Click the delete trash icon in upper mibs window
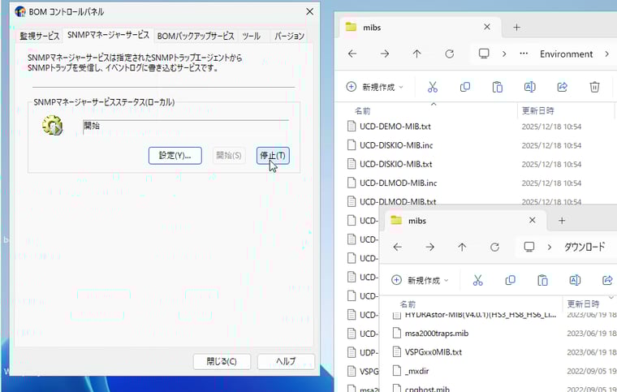Viewport: 617px width, 392px height. coord(594,87)
